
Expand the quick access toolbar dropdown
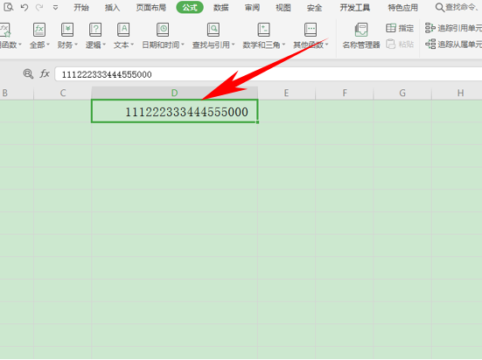tap(55, 7)
